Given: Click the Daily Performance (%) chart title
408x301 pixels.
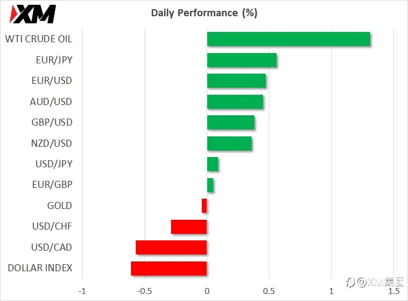Looking at the screenshot, I should tap(204, 13).
